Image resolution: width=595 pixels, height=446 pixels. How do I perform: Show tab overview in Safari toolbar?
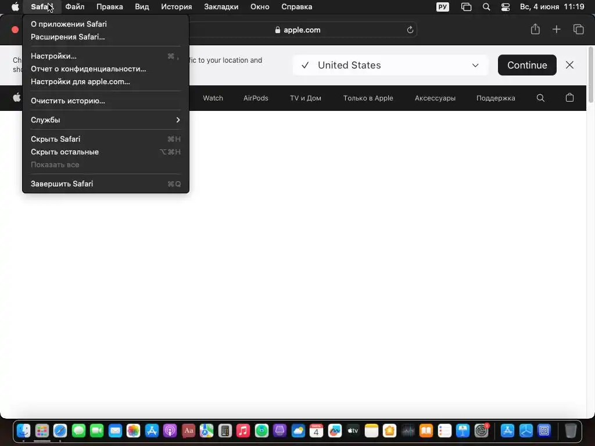(578, 29)
